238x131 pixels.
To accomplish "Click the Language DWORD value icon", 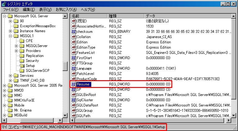I will pos(74,68).
